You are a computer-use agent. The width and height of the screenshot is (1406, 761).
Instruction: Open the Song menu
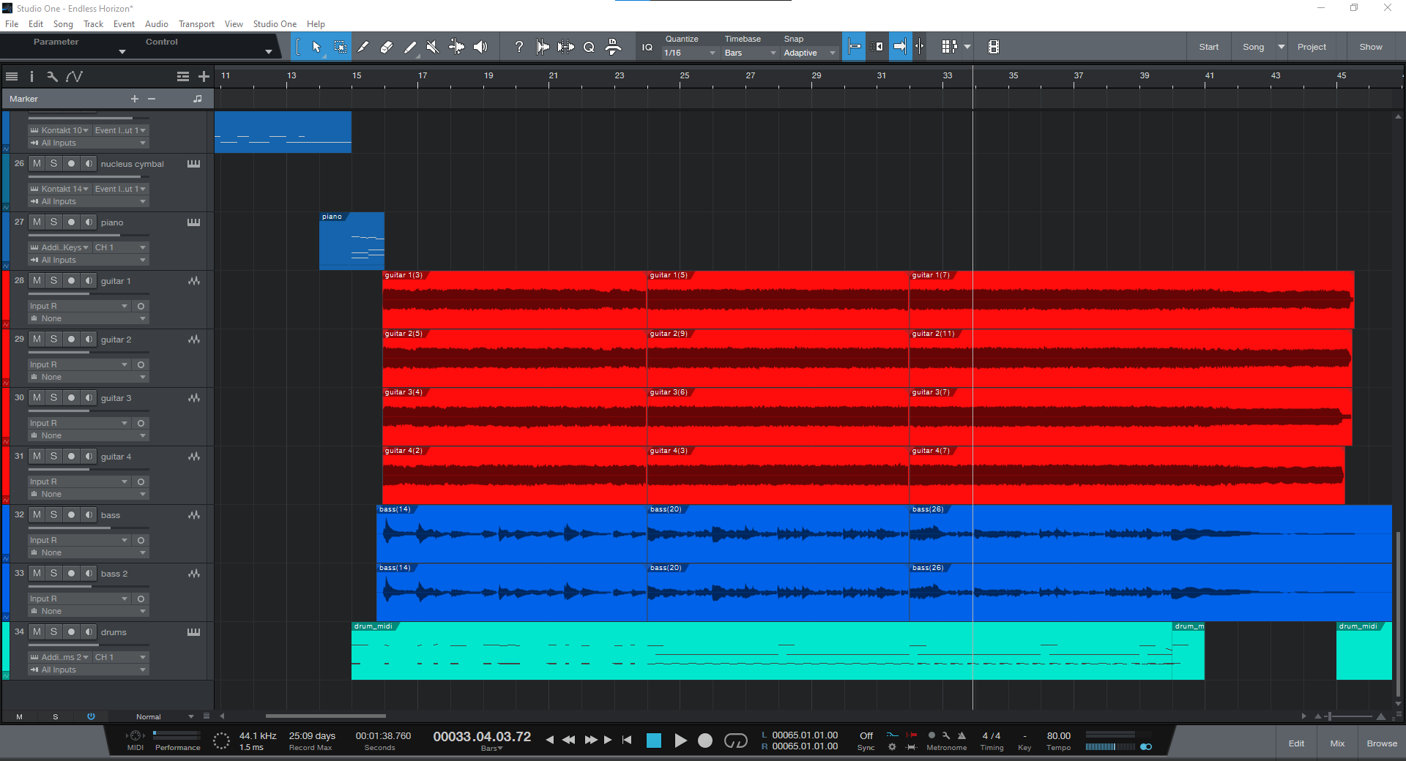63,24
